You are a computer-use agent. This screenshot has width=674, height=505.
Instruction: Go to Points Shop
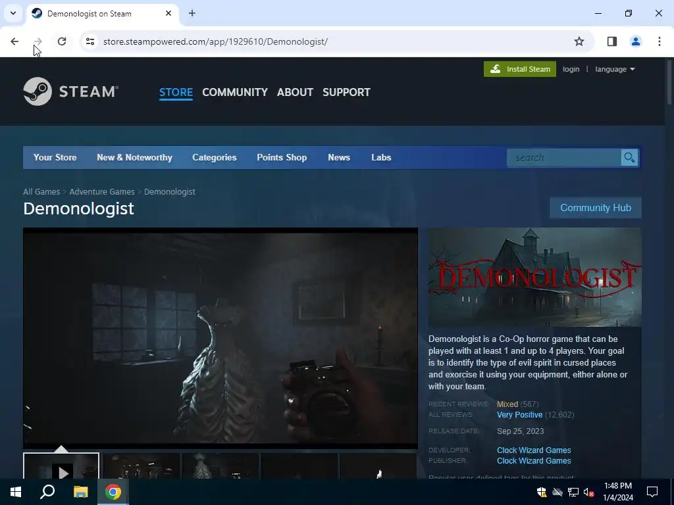(282, 158)
